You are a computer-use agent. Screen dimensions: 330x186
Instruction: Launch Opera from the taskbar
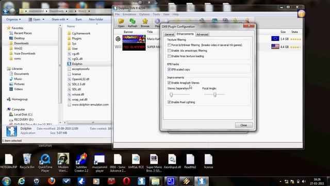(126, 181)
